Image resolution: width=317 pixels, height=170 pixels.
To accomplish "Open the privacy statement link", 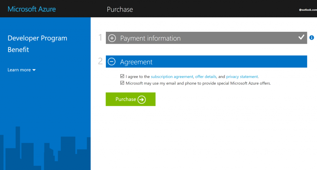I will tap(242, 77).
